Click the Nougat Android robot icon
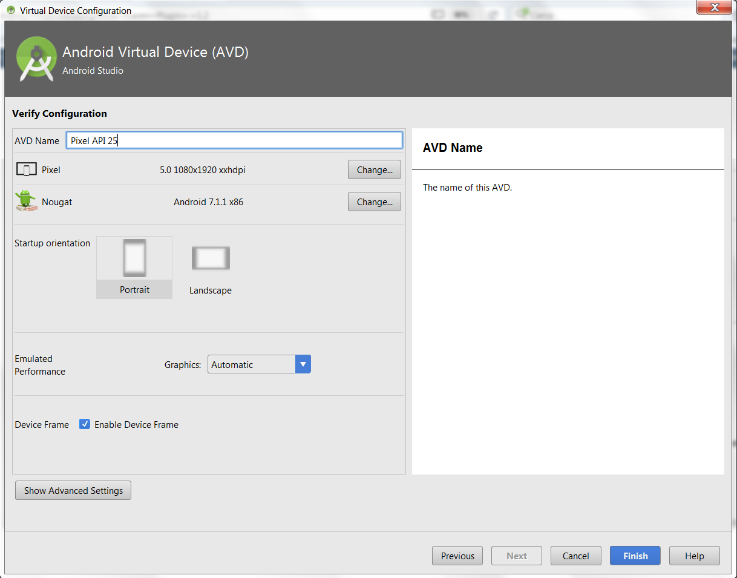The width and height of the screenshot is (737, 578). (x=25, y=201)
